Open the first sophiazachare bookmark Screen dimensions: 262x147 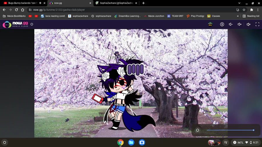(x=78, y=16)
